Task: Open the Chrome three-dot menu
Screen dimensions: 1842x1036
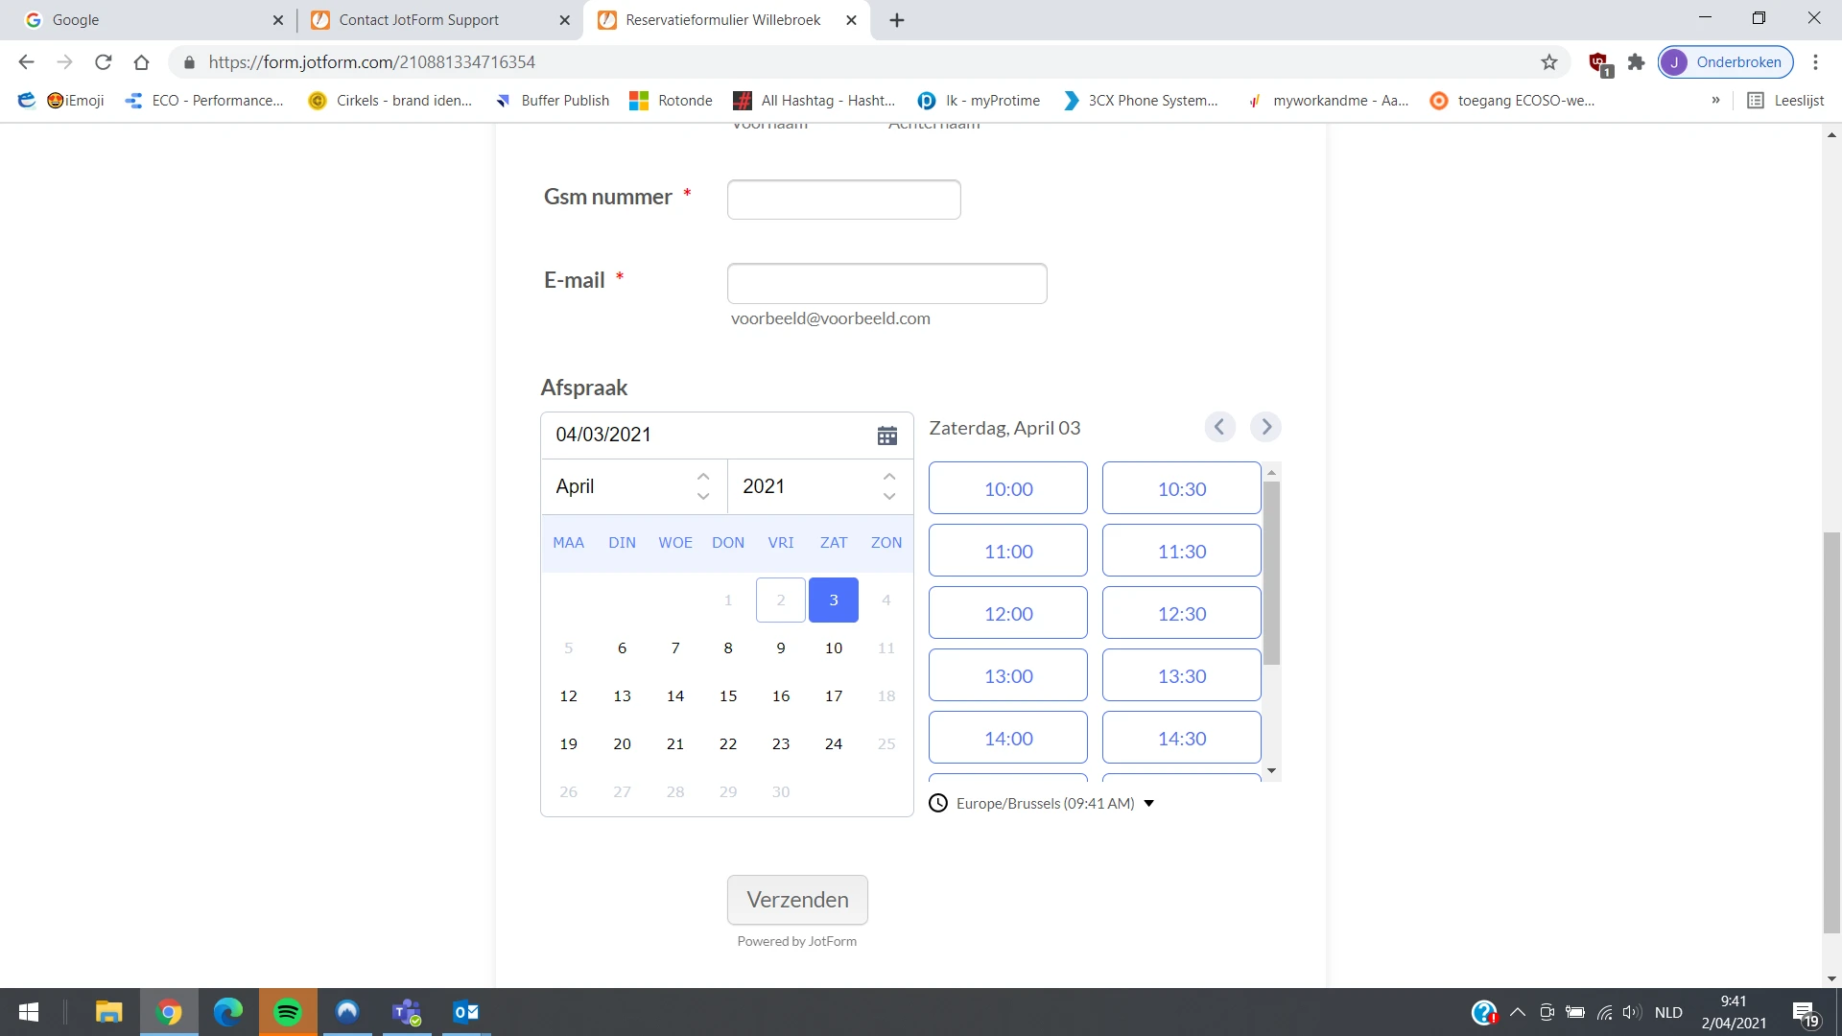Action: pyautogui.click(x=1815, y=61)
